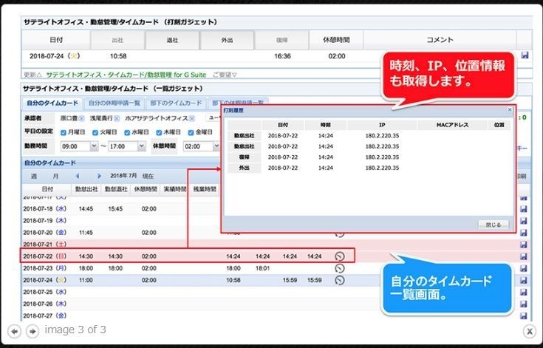Viewport: 543px width, 348px height.
Task: Go to next month with the right arrow
Action: (x=99, y=176)
